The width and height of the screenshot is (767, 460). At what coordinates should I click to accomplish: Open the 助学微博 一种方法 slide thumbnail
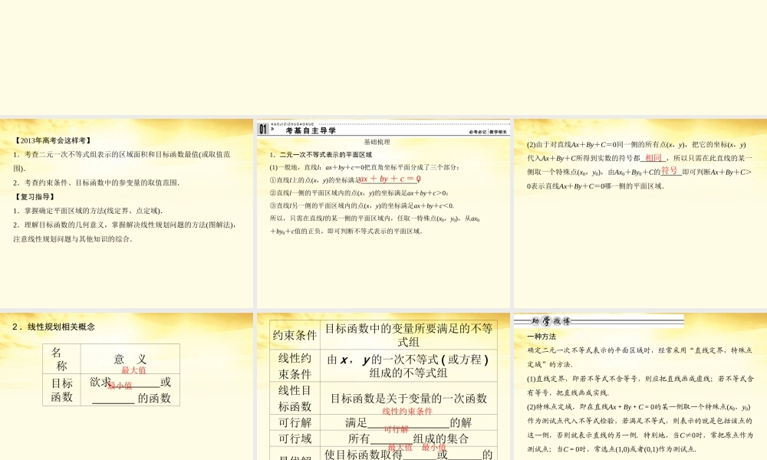click(x=640, y=386)
